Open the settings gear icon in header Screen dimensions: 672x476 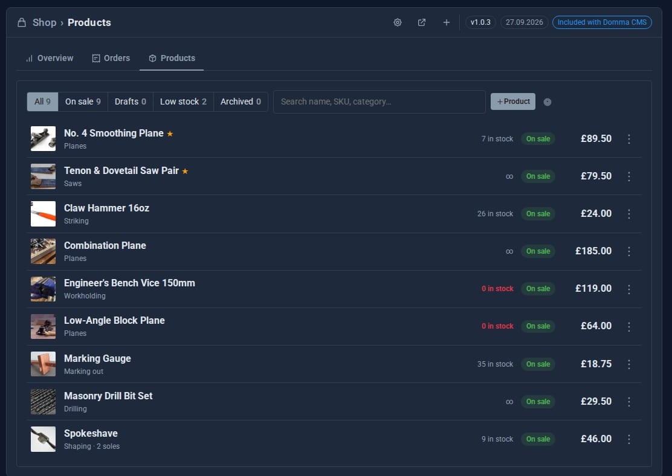(397, 22)
